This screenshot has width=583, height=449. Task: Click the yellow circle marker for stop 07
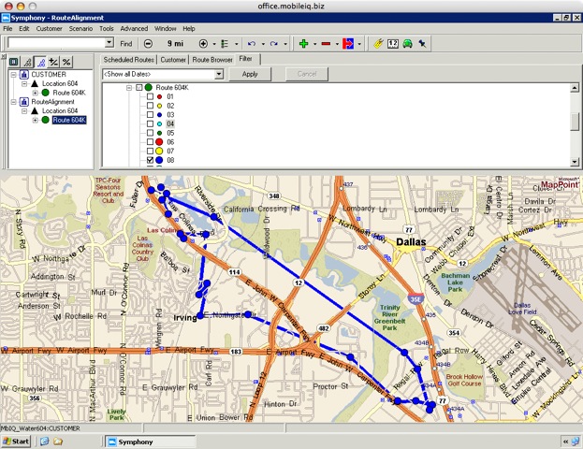160,152
